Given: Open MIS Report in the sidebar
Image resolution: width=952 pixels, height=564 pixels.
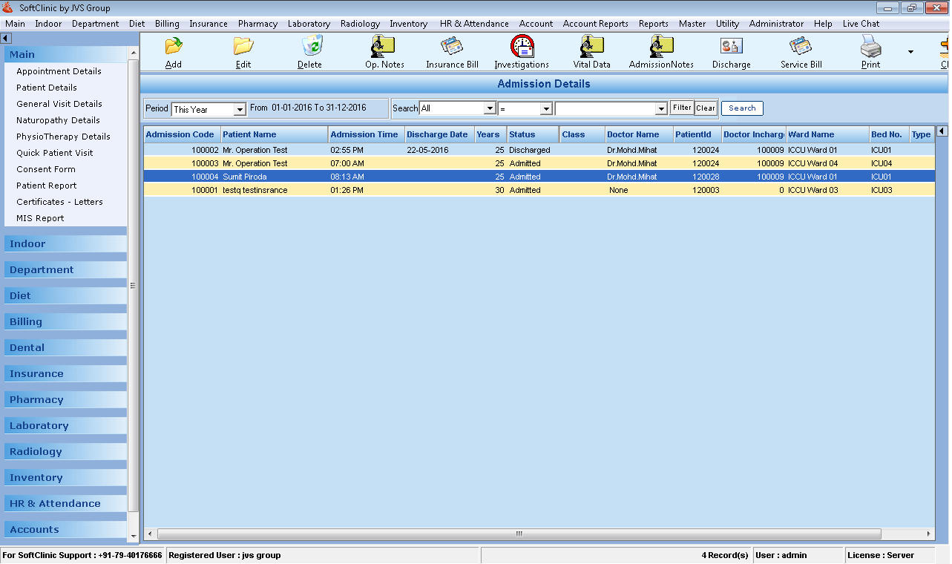Looking at the screenshot, I should pyautogui.click(x=40, y=218).
